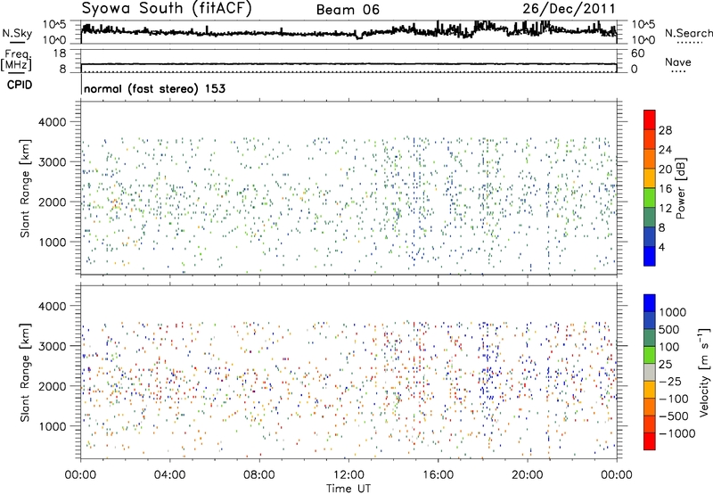Click the "12:00" time tick label

(348, 475)
